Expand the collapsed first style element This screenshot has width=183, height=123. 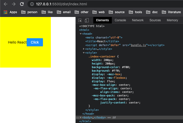(84, 49)
